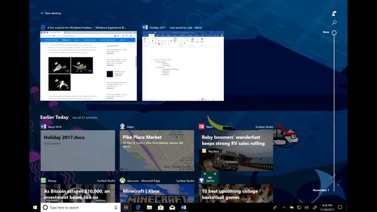Click the pen workspace icon in the tray
The width and height of the screenshot is (377, 212).
click(x=315, y=207)
